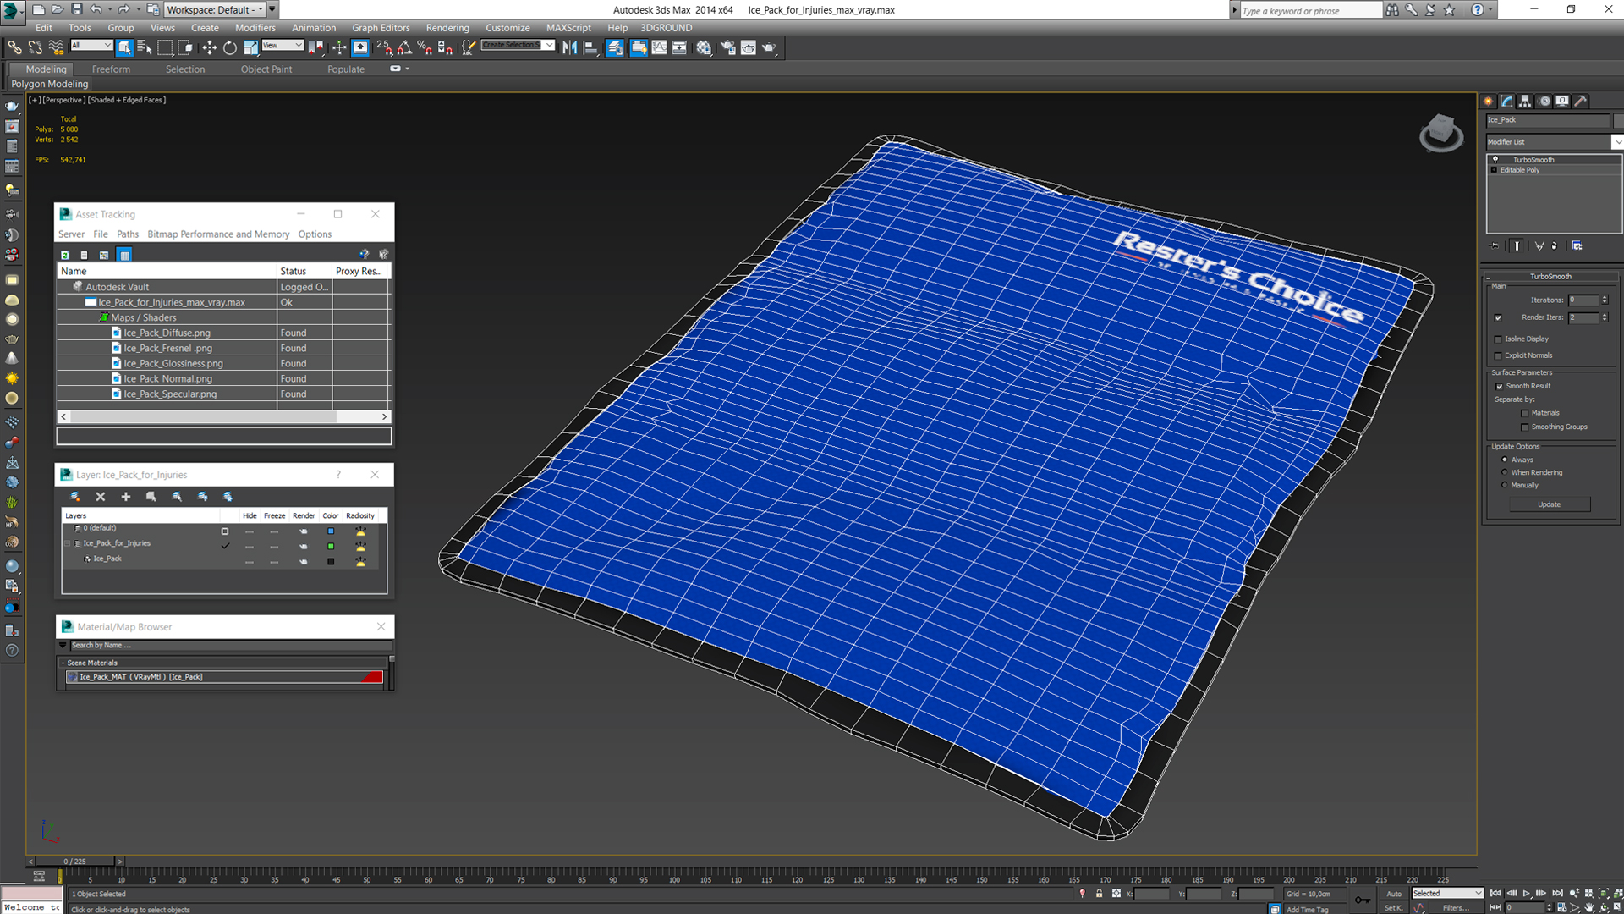Image resolution: width=1624 pixels, height=914 pixels.
Task: Open the selection filter All dropdown
Action: 91,45
